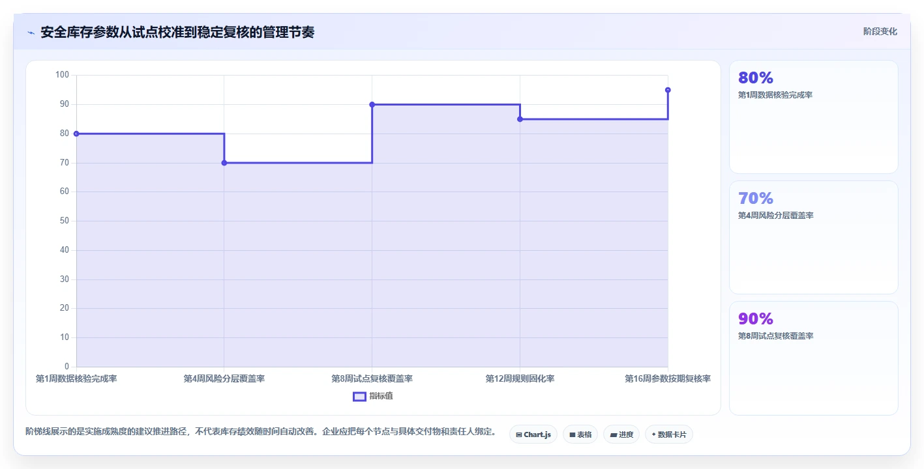924x469 pixels.
Task: Click the final data point at 95
Action: (x=668, y=90)
